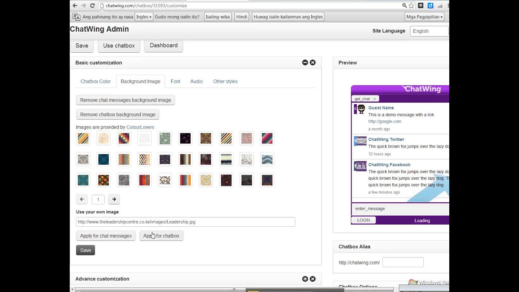Select the Background Image tab
This screenshot has width=519, height=292.
pos(140,81)
